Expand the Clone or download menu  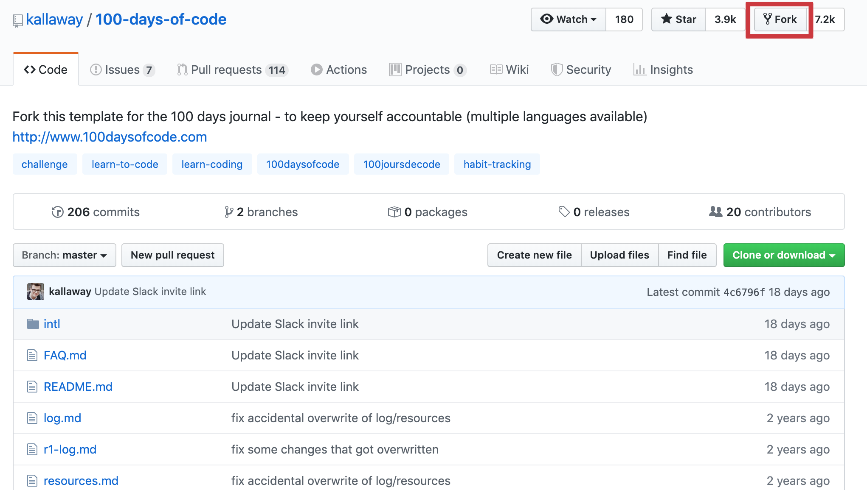[x=784, y=255]
